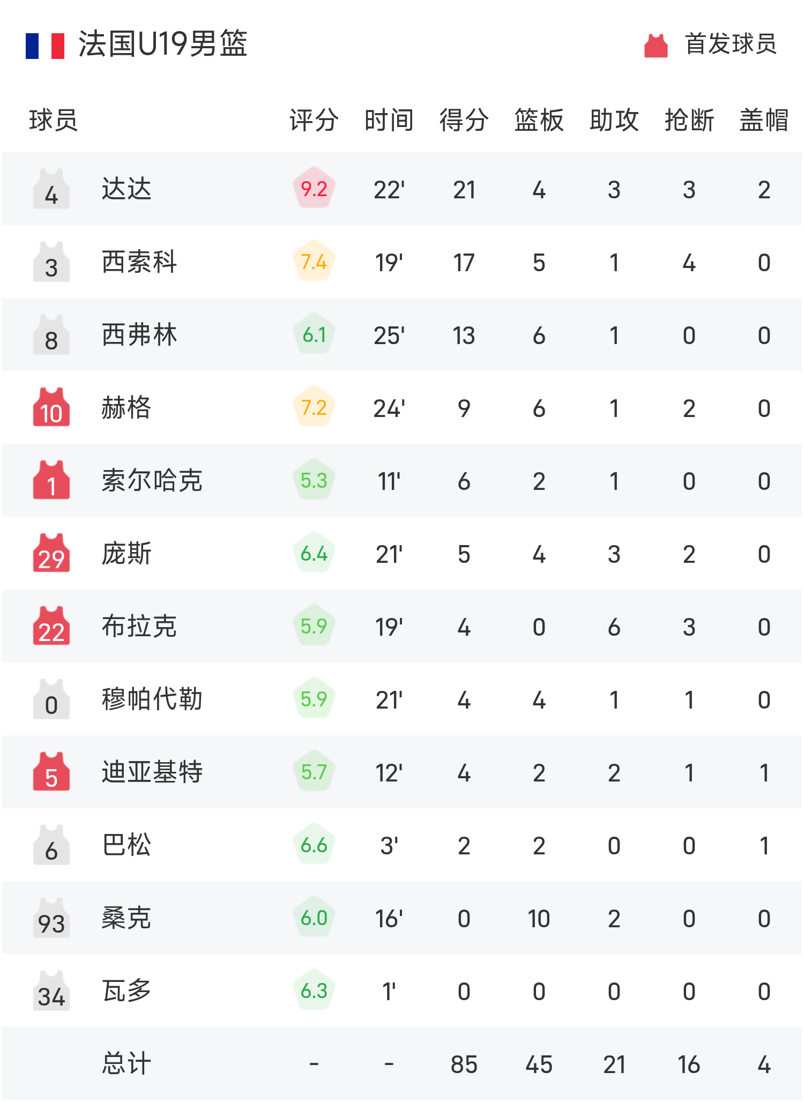Select the 盖帽 column header

pyautogui.click(x=764, y=120)
